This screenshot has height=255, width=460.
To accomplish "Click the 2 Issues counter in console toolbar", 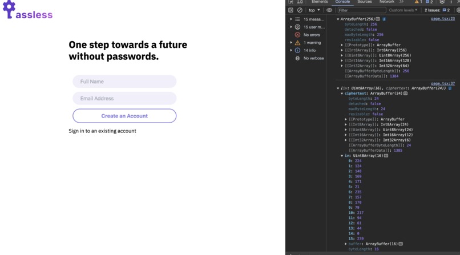I will coord(437,10).
